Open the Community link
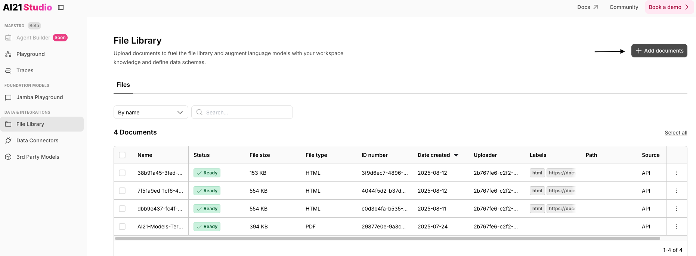Image resolution: width=696 pixels, height=256 pixels. (x=624, y=7)
